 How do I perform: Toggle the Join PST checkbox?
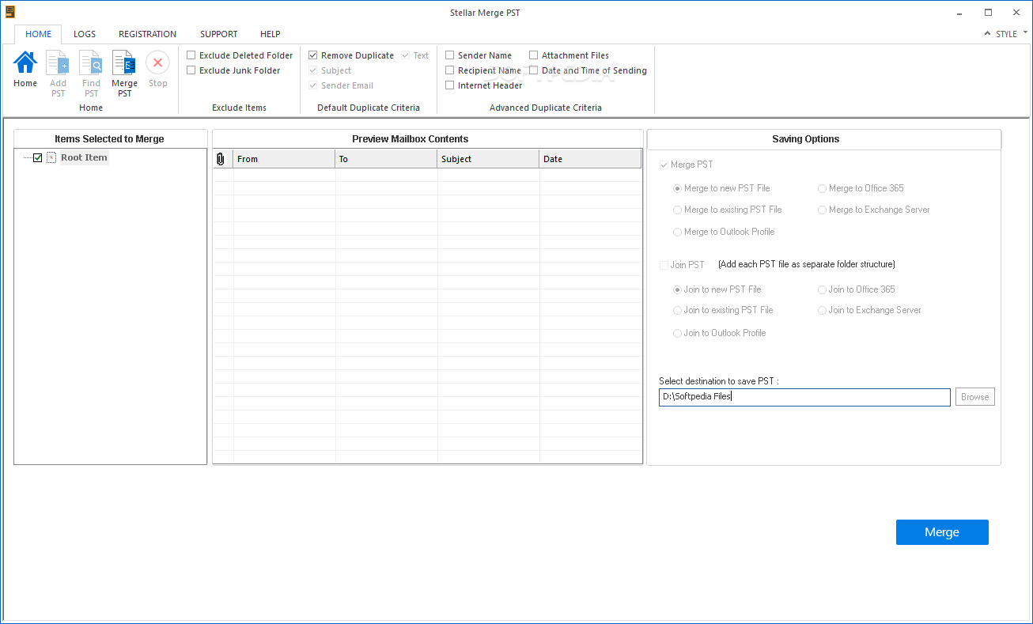tap(664, 265)
